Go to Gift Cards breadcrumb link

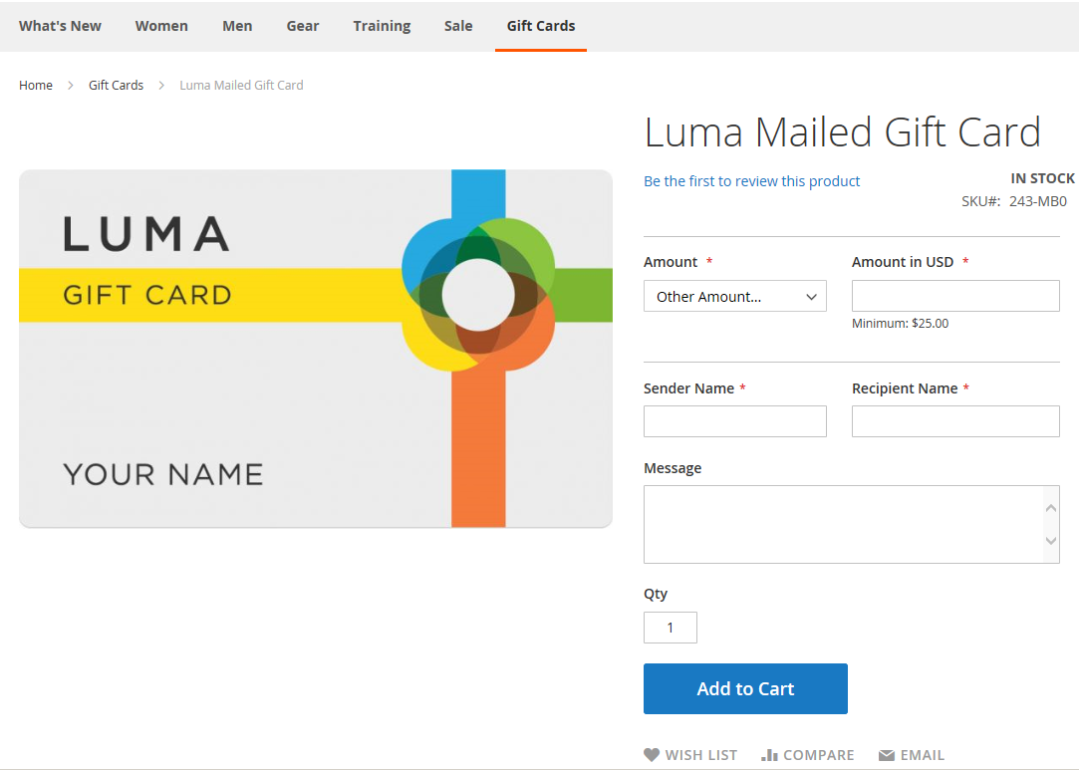tap(117, 86)
